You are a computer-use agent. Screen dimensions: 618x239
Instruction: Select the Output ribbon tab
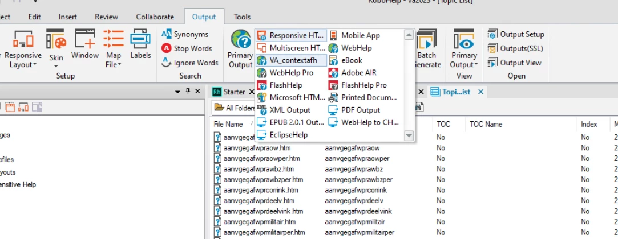click(x=204, y=17)
